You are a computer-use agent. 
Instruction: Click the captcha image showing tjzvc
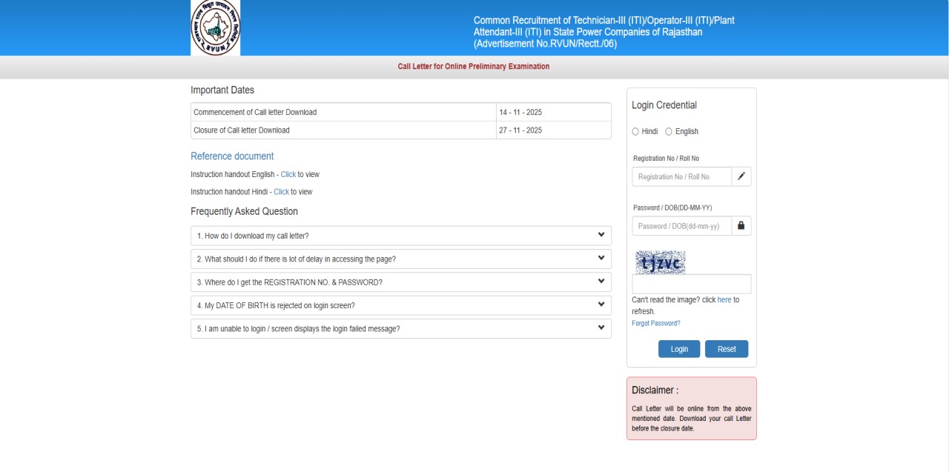coord(659,262)
